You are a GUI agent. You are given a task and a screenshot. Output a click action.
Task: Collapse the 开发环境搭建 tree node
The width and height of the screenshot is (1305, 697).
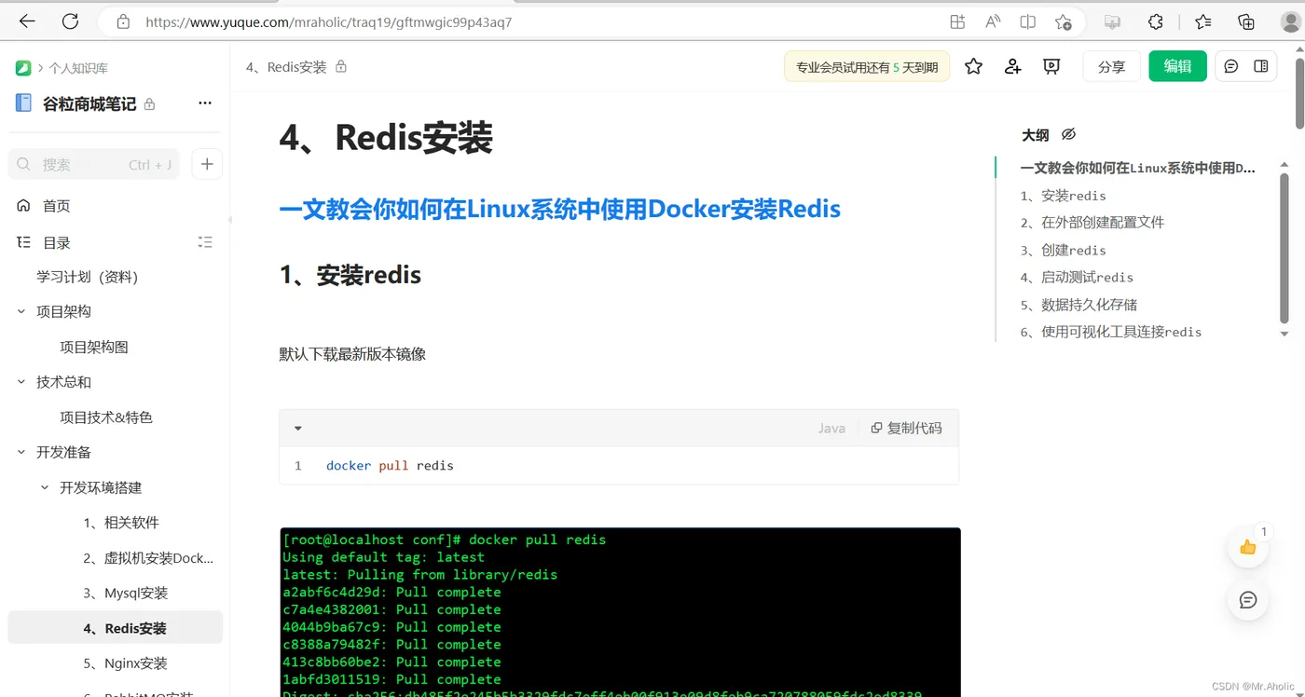coord(45,487)
